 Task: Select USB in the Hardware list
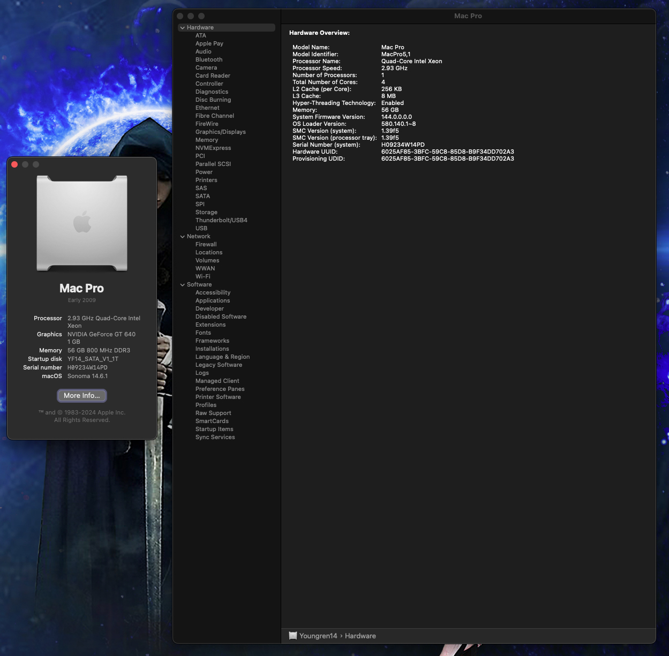coord(201,228)
